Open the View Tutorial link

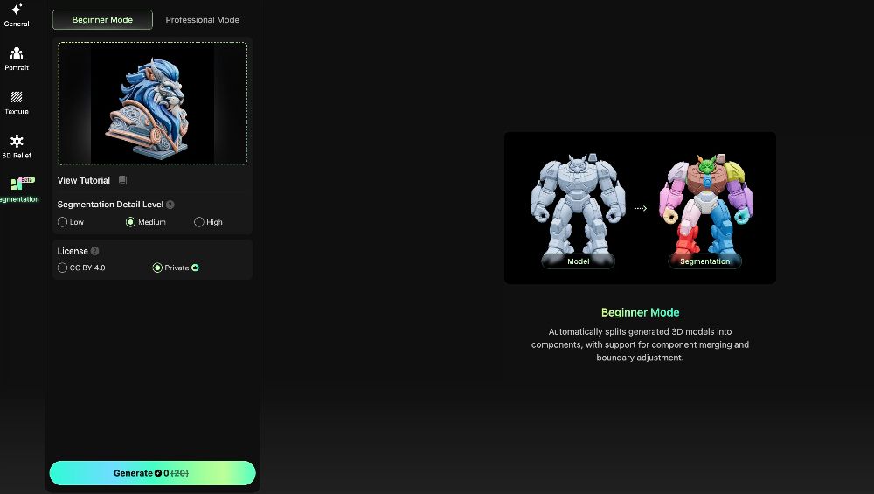coord(84,180)
